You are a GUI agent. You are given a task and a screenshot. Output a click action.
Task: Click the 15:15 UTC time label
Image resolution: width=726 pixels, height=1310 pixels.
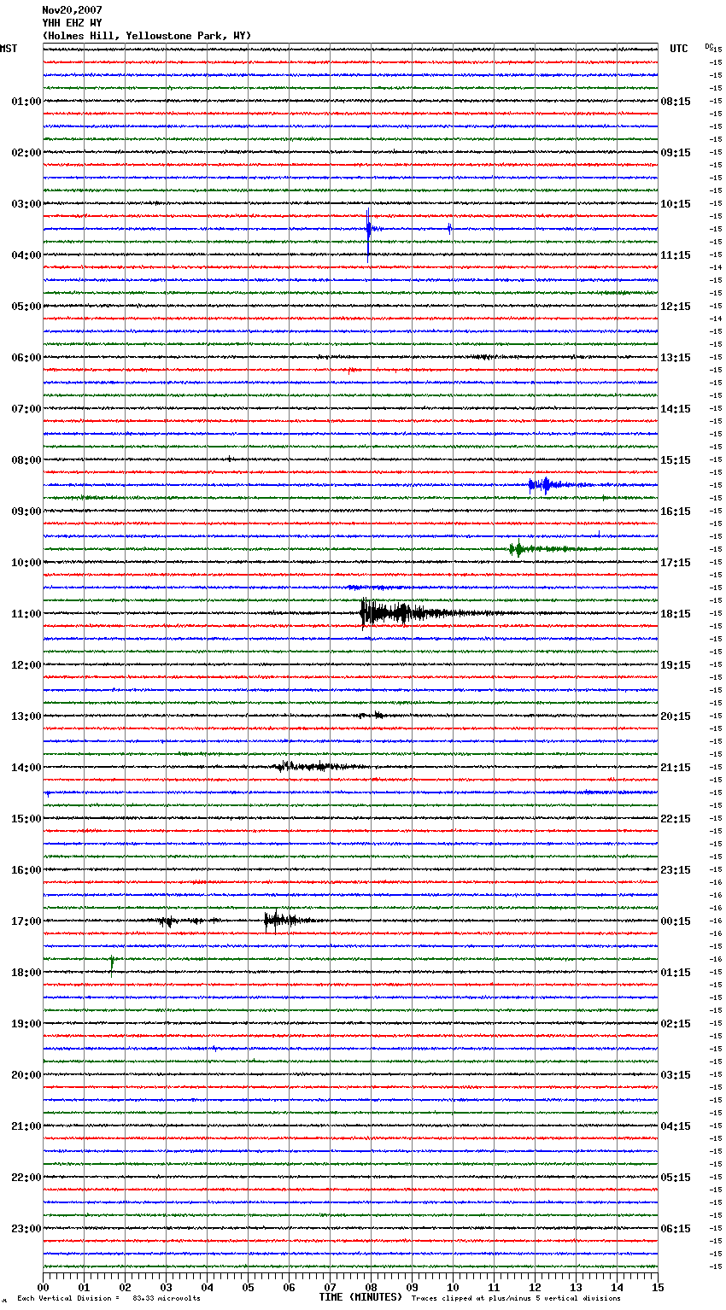tap(676, 460)
